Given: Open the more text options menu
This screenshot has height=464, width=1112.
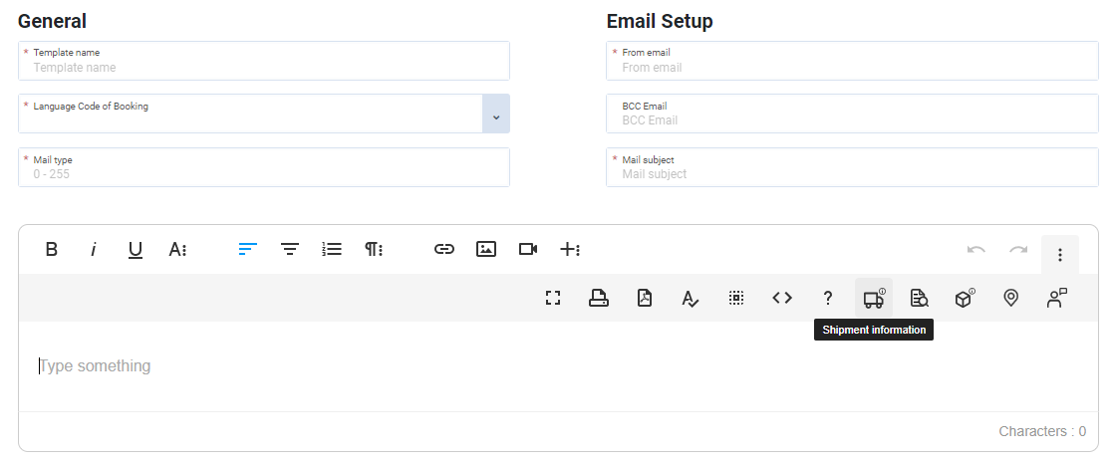Looking at the screenshot, I should (177, 250).
